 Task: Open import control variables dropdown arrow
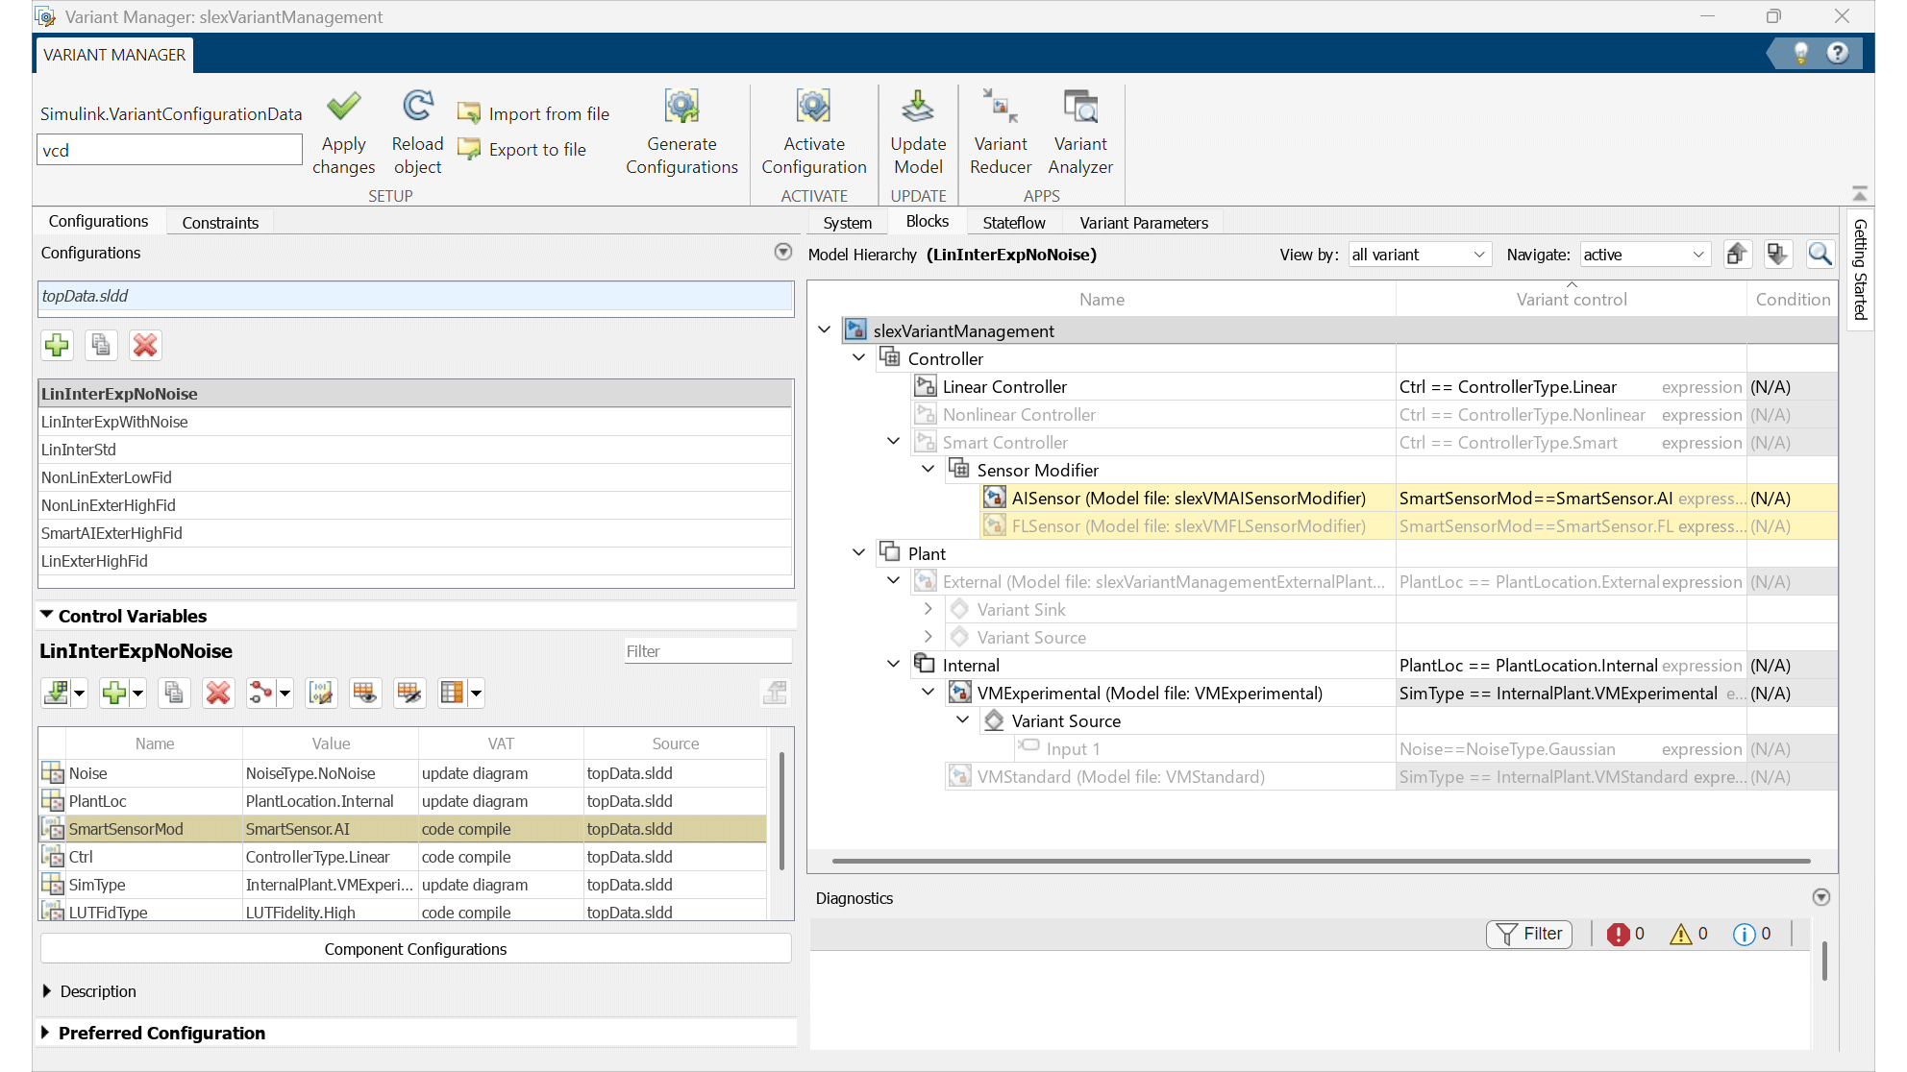pyautogui.click(x=80, y=693)
